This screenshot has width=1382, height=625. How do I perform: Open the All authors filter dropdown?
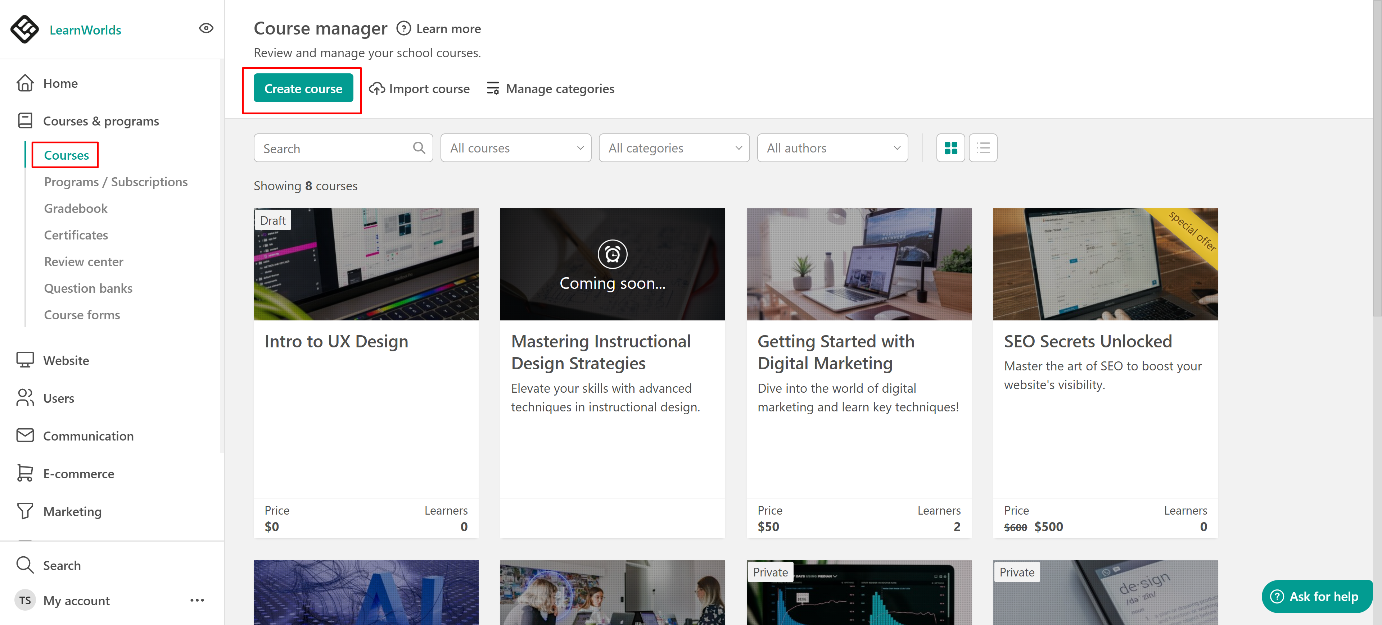[x=832, y=148]
